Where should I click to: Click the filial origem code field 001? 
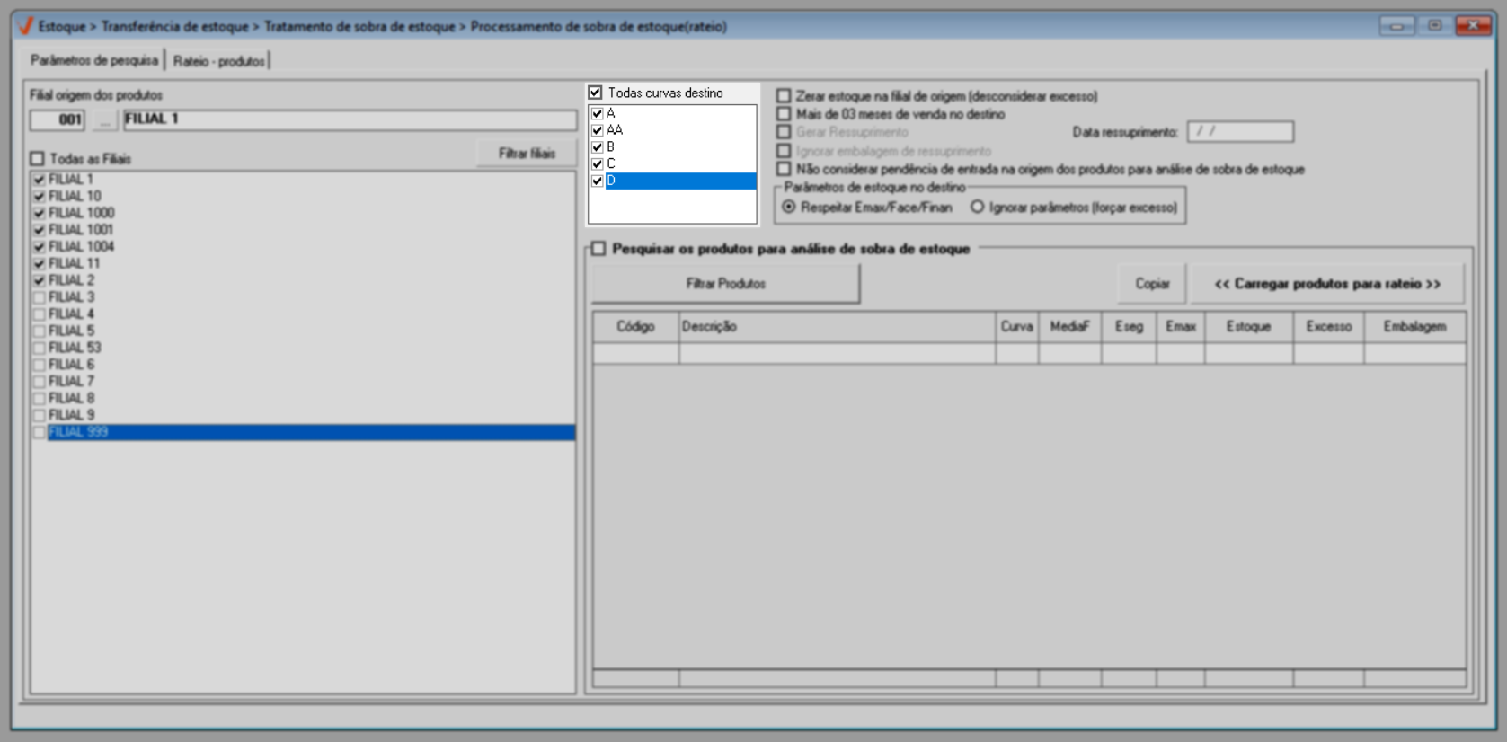(58, 119)
